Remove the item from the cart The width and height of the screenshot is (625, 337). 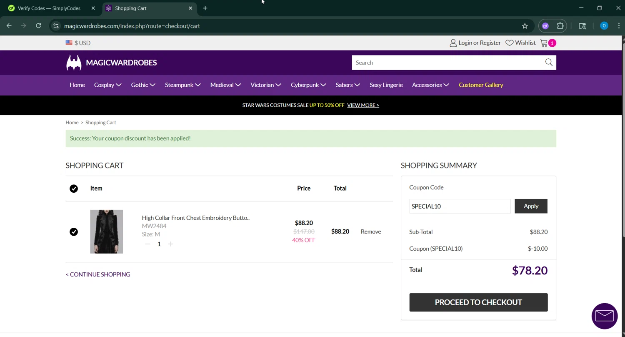pyautogui.click(x=371, y=231)
